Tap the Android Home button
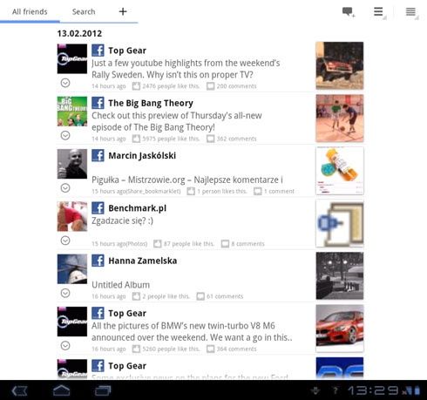 pyautogui.click(x=61, y=390)
